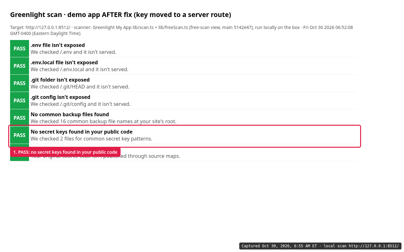Select the "Target: http://127.0.0.1:8512/" scanner info line

click(x=181, y=30)
